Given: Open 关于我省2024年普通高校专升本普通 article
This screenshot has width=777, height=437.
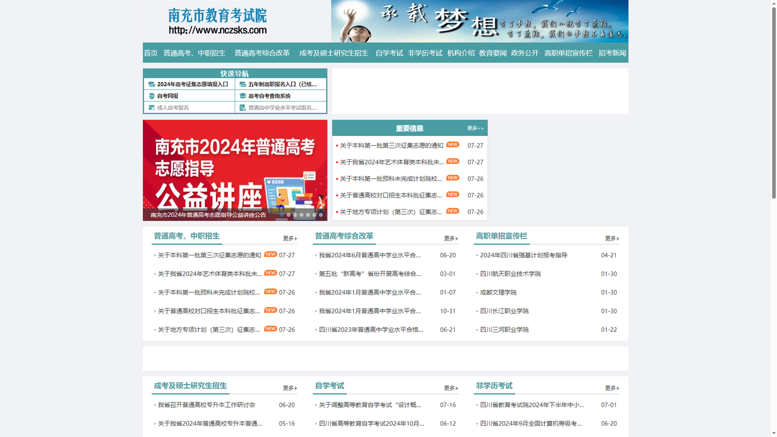Looking at the screenshot, I should (210, 424).
